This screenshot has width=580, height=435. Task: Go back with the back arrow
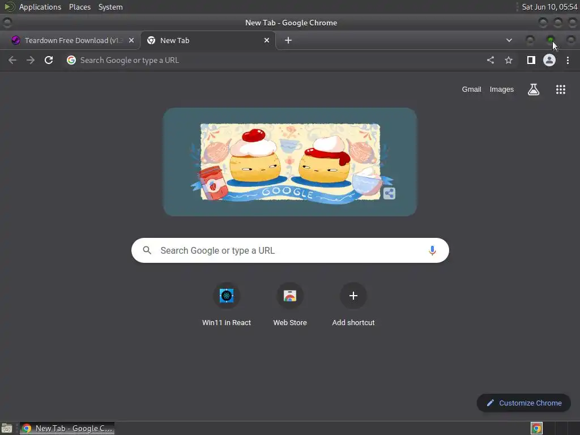(12, 60)
